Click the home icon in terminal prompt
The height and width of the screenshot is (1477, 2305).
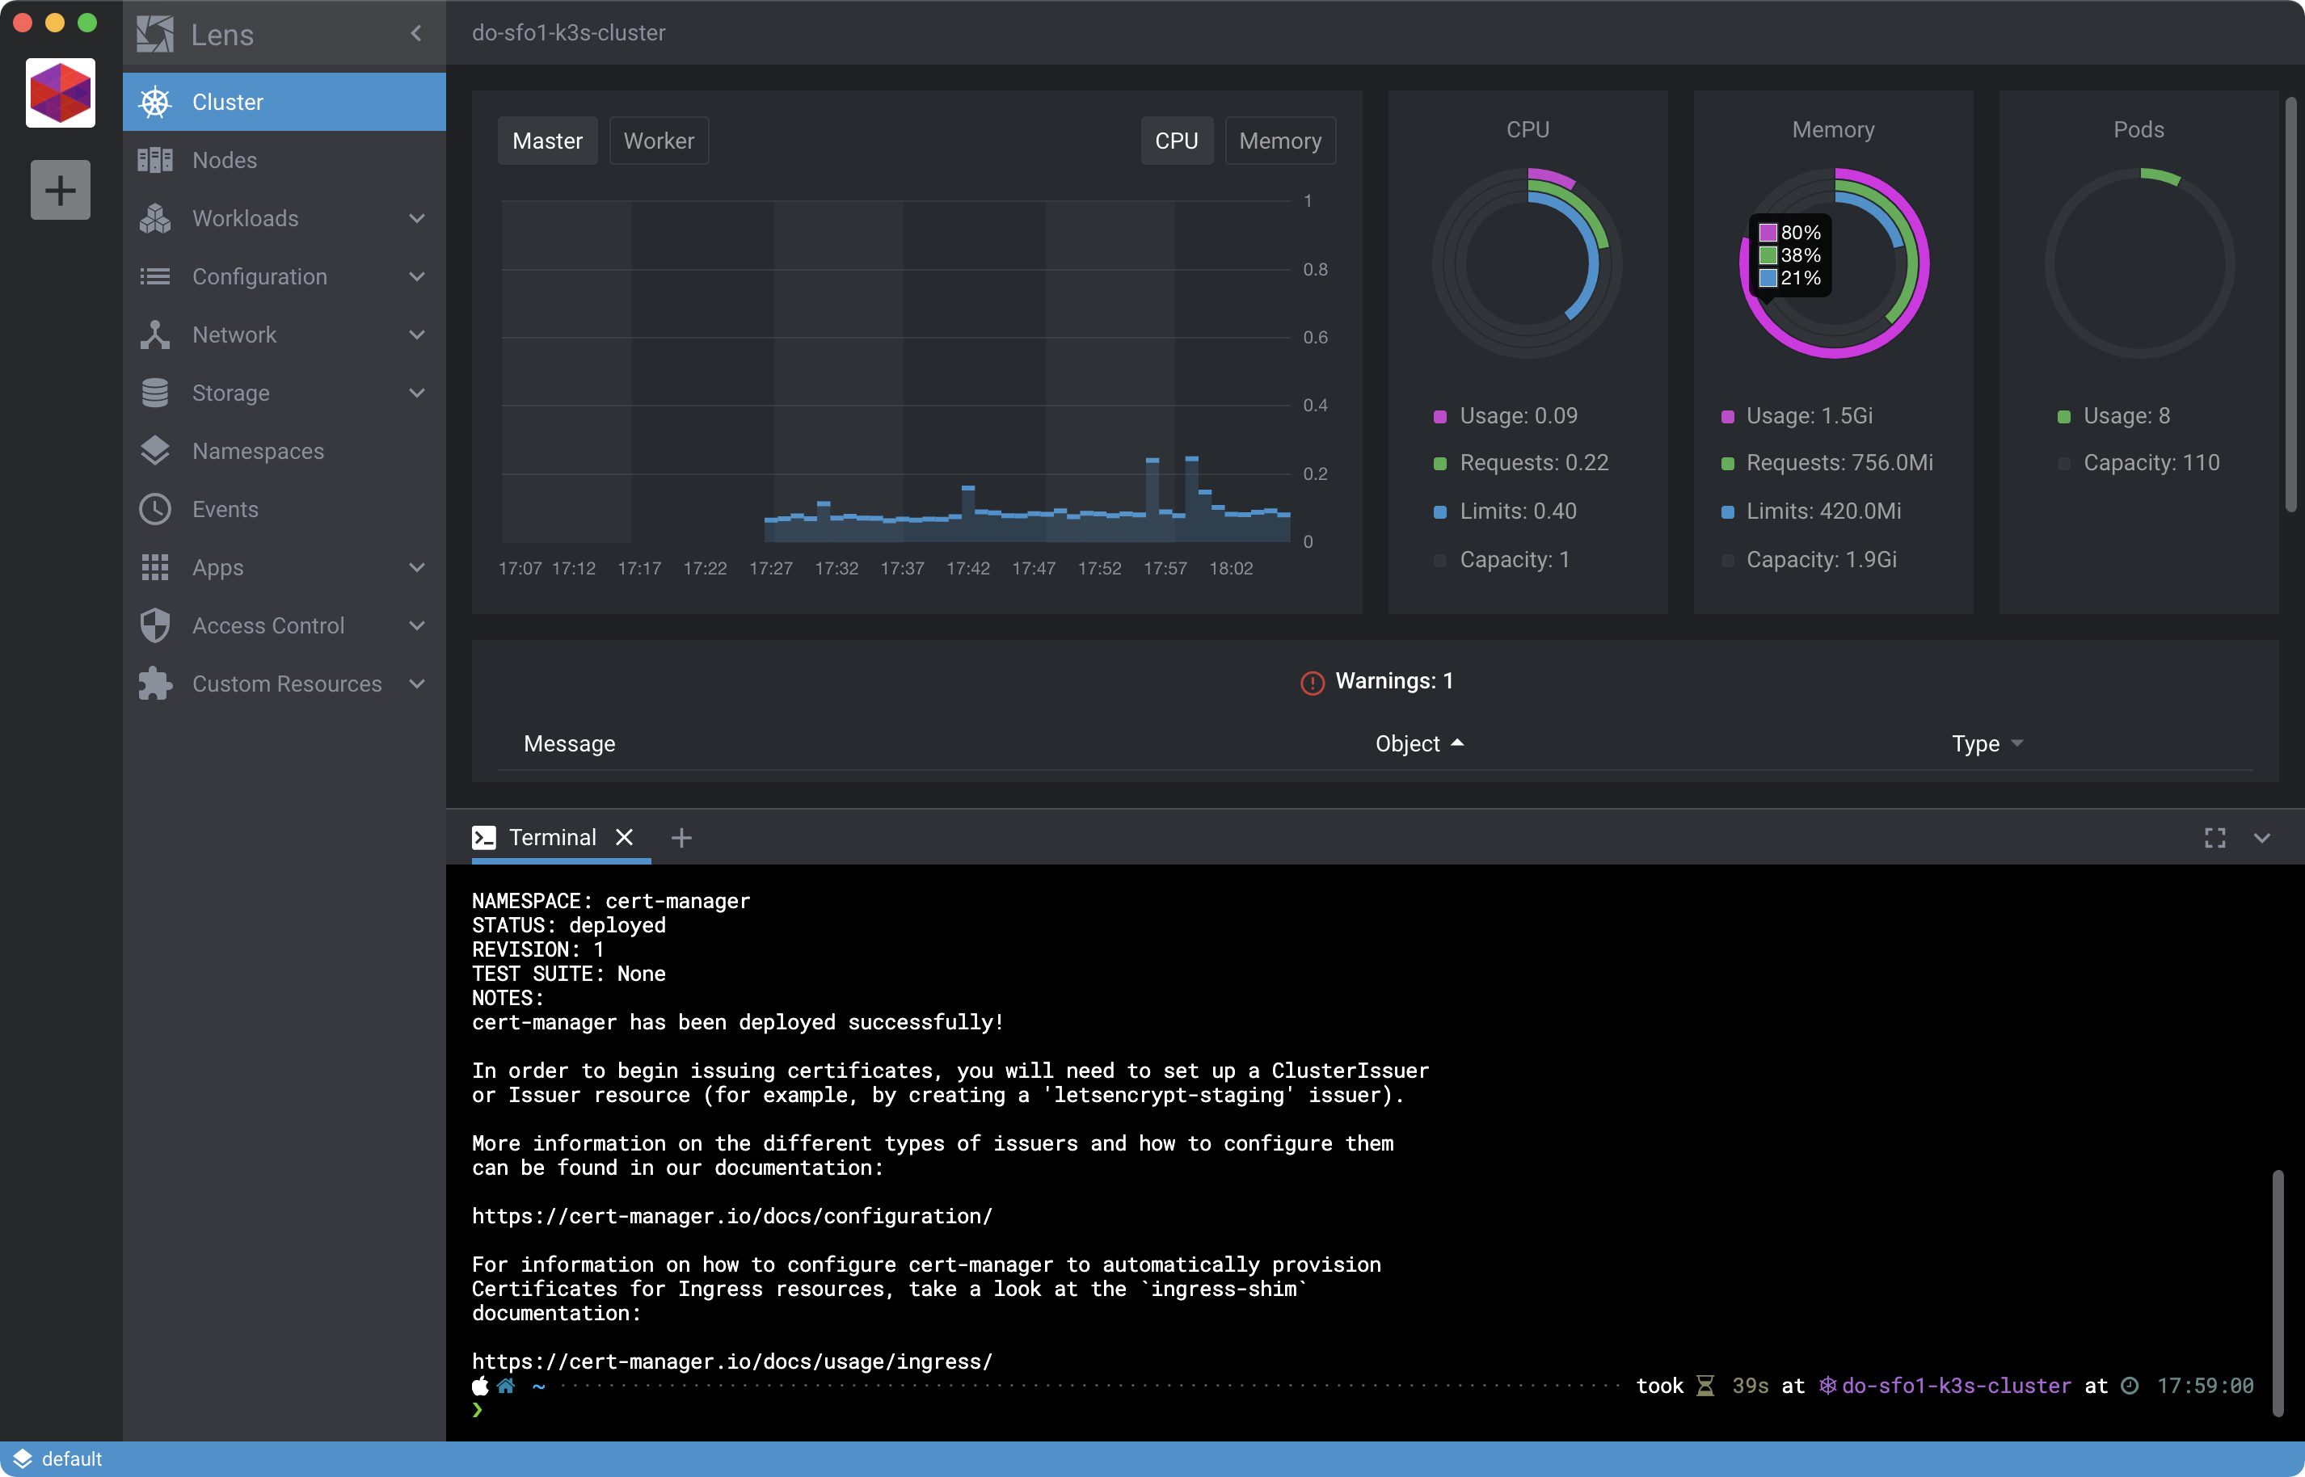505,1385
